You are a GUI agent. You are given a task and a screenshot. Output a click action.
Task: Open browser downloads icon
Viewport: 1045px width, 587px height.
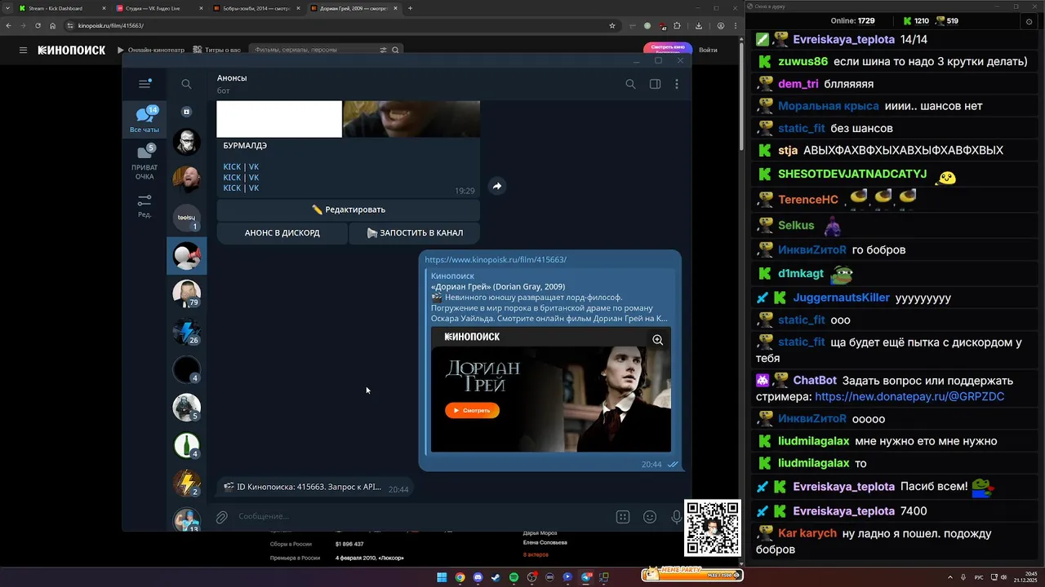pos(699,25)
